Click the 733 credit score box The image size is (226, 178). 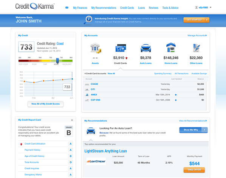[26, 47]
